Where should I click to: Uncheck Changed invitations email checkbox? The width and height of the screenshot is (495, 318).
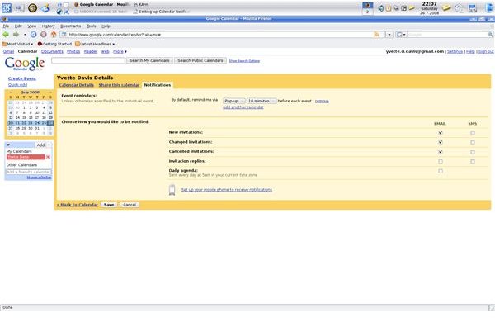[441, 142]
